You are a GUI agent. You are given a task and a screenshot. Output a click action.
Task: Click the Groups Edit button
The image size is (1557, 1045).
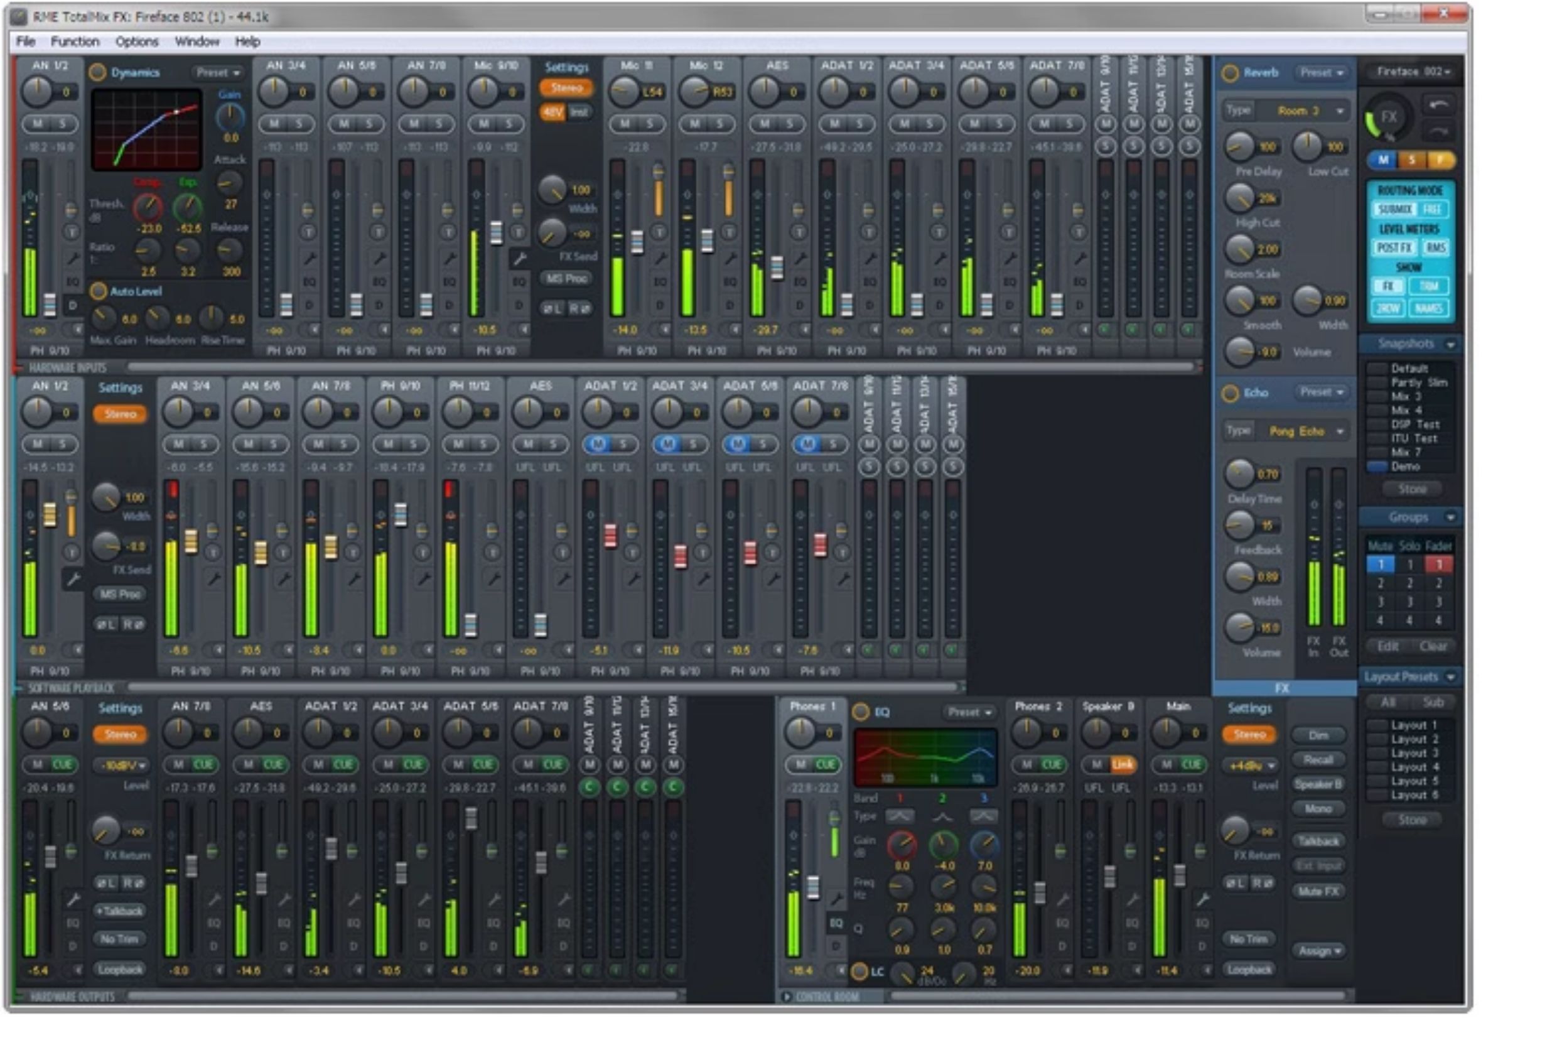tap(1387, 646)
